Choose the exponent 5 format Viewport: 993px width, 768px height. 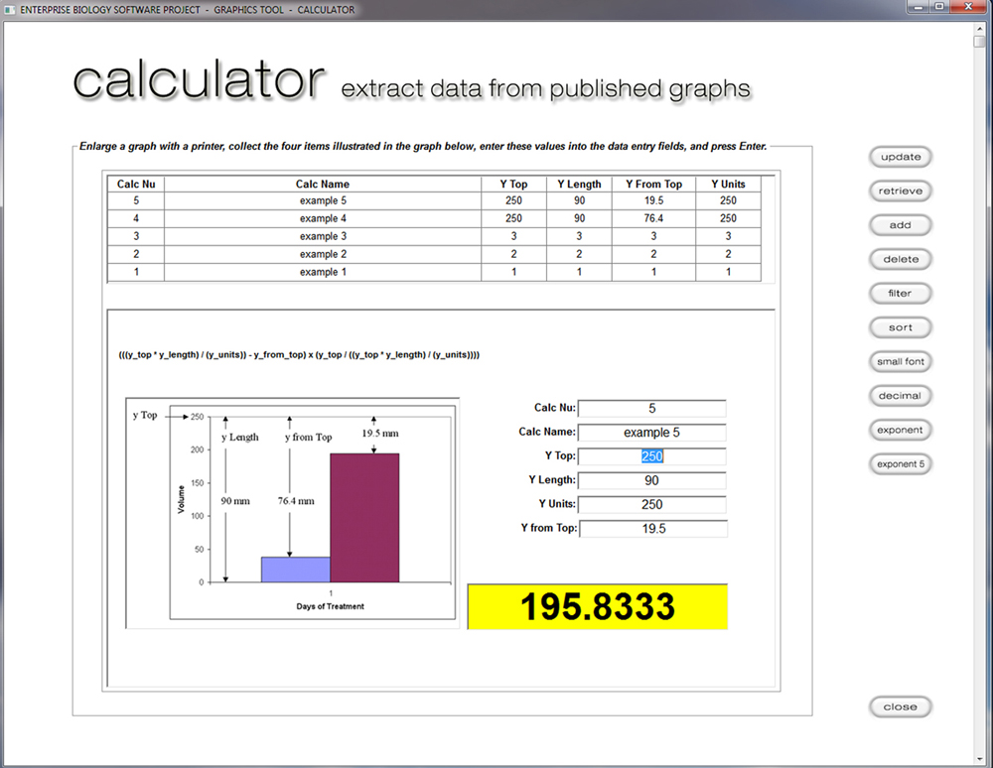(900, 464)
